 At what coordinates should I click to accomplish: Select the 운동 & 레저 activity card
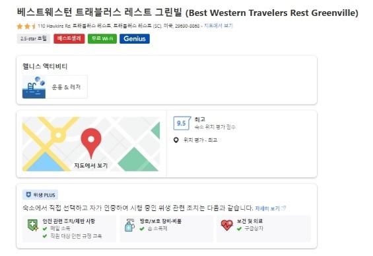(55, 87)
